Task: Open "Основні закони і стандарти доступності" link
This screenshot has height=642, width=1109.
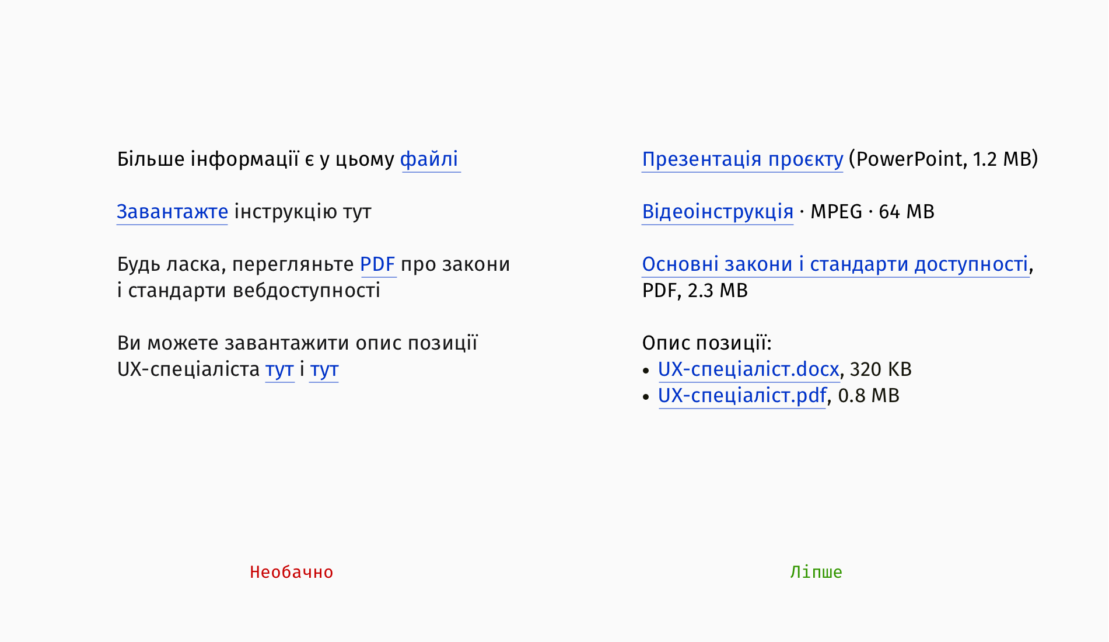Action: 835,264
